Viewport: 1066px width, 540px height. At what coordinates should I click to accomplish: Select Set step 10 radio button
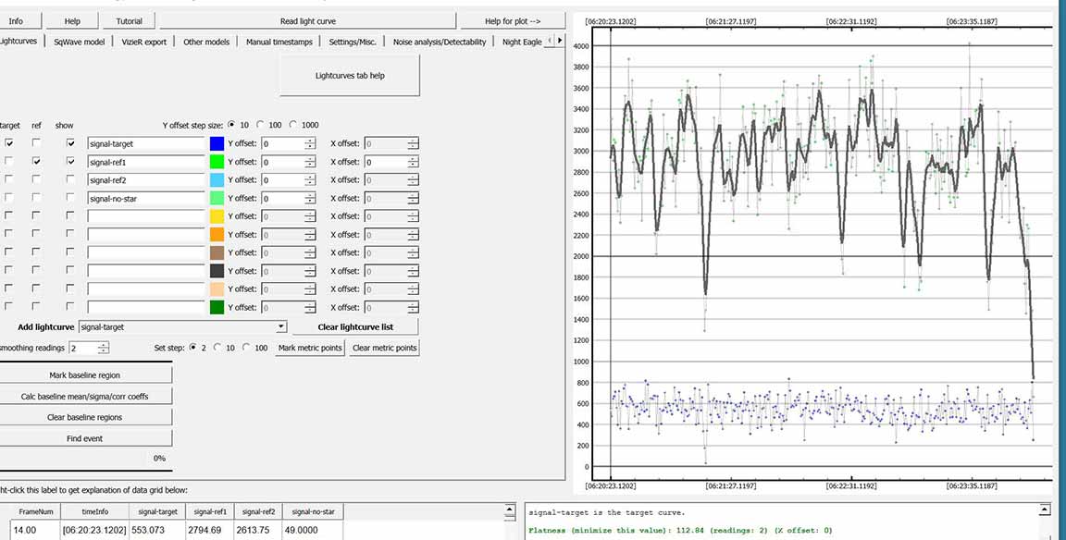[217, 348]
